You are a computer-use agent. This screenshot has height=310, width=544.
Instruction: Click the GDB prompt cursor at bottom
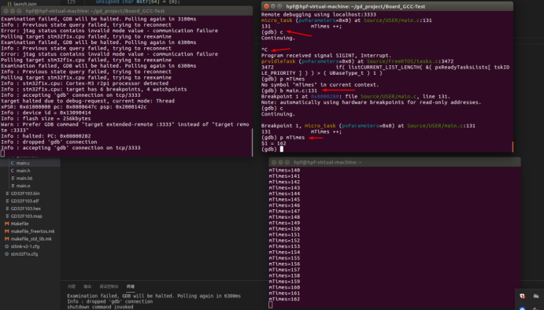[282, 149]
